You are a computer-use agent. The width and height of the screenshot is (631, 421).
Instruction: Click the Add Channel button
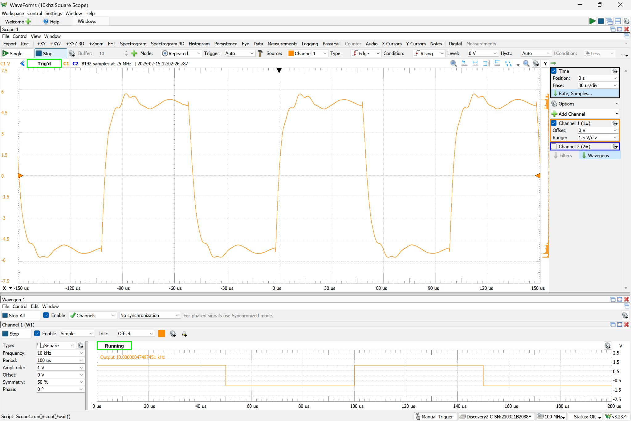click(x=584, y=114)
